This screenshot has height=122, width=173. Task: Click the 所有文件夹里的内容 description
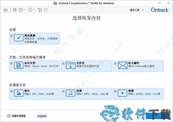(x=88, y=66)
